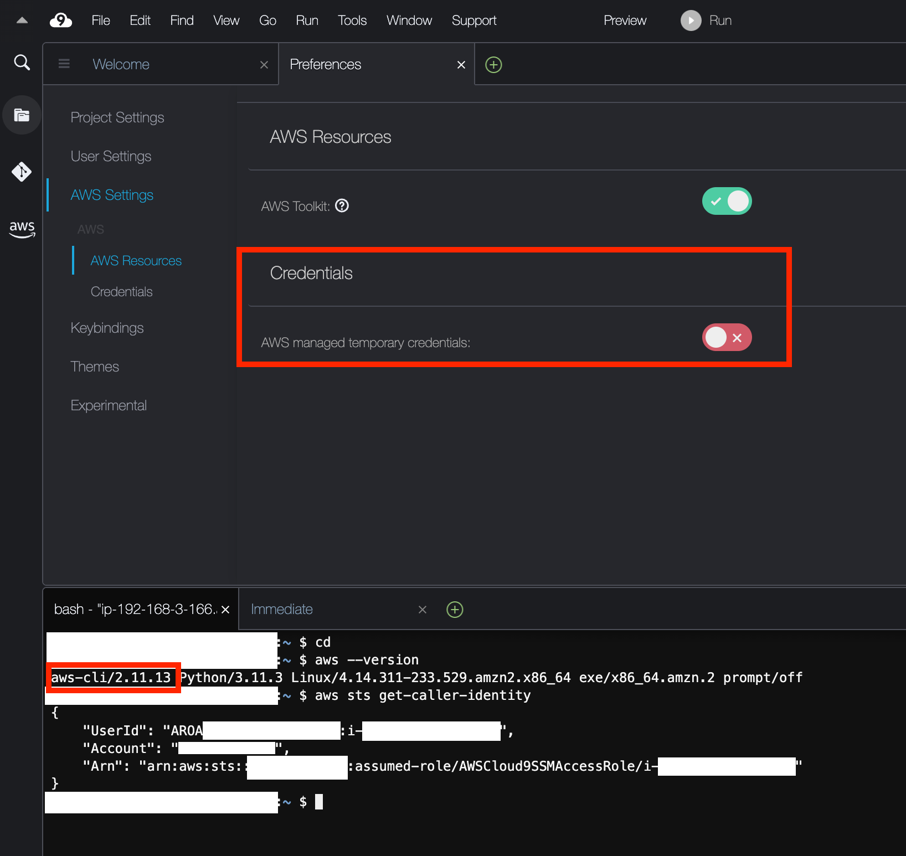Select the Immediate tab in the console
The image size is (906, 856).
[282, 609]
